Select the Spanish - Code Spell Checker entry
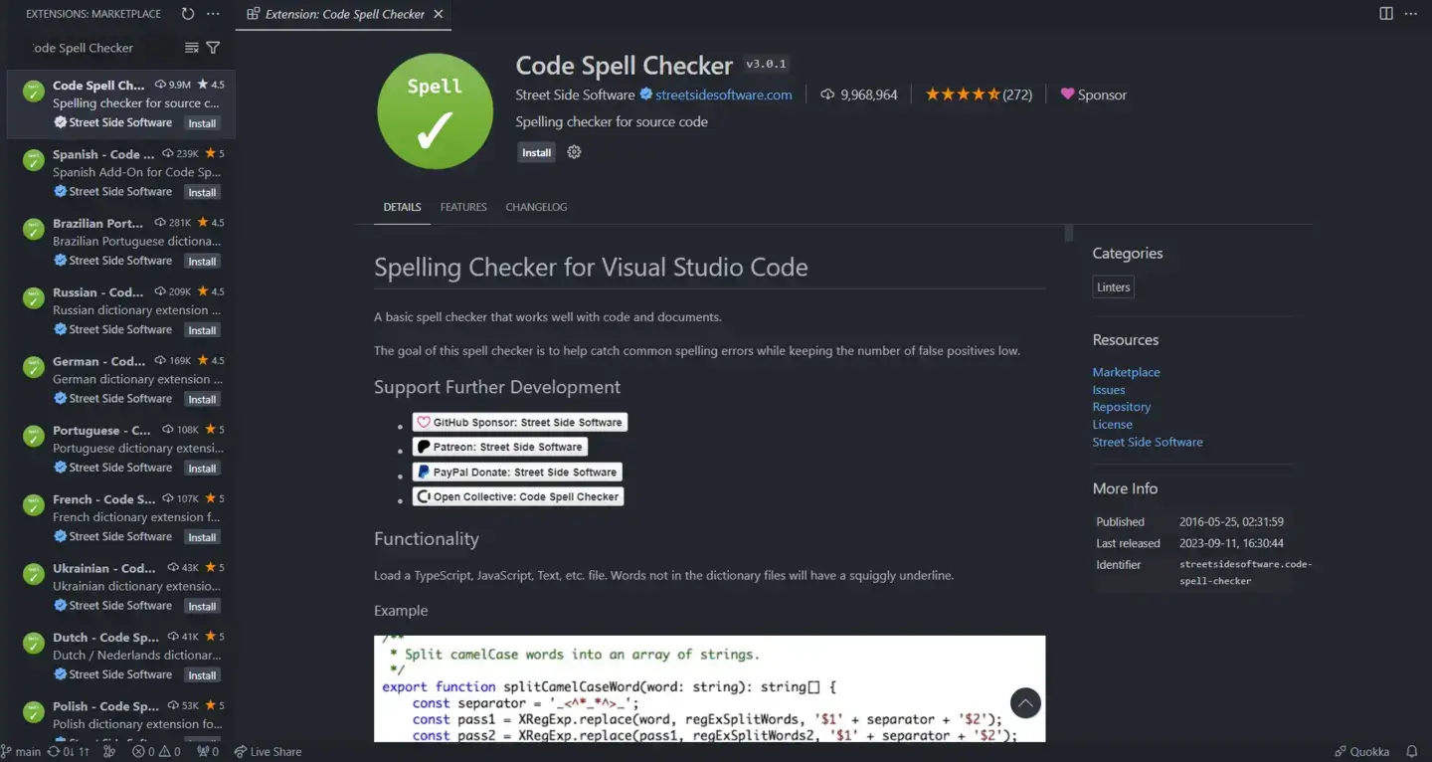The width and height of the screenshot is (1432, 762). click(x=121, y=173)
